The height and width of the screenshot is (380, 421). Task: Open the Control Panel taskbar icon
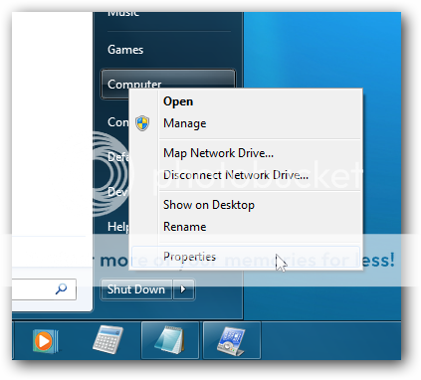click(232, 340)
